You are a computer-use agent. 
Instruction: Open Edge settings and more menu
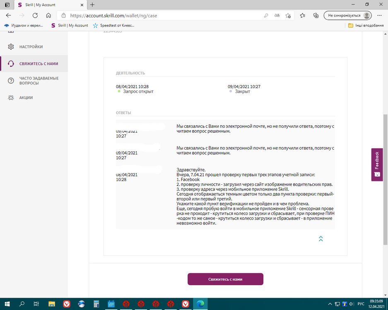pyautogui.click(x=379, y=16)
